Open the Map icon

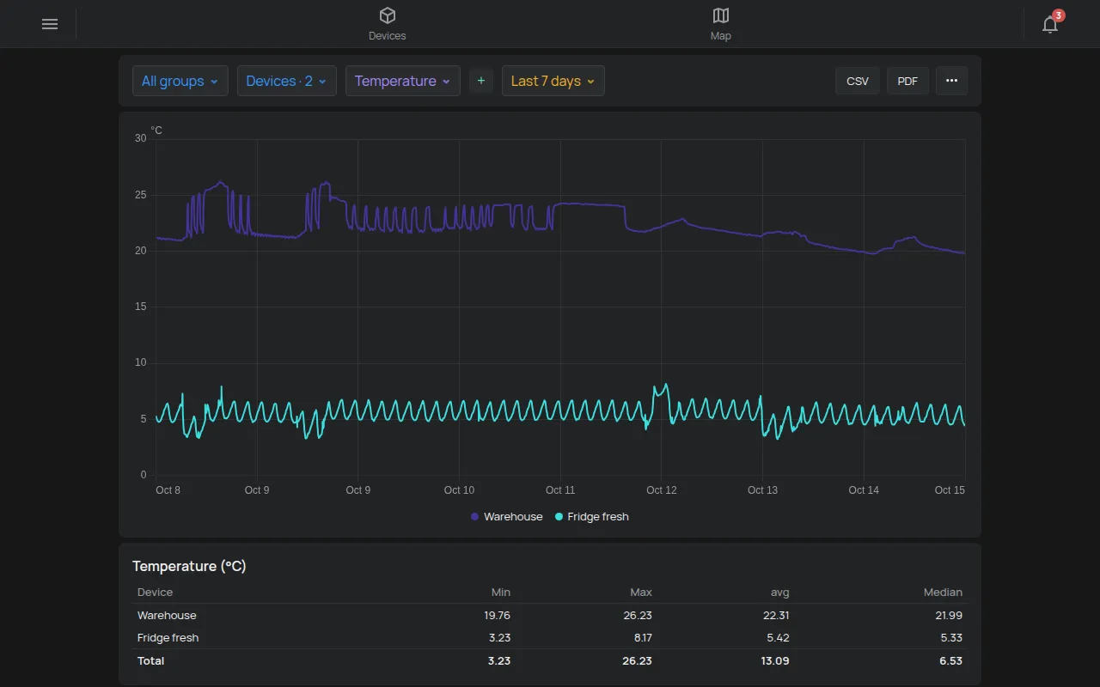[x=721, y=15]
